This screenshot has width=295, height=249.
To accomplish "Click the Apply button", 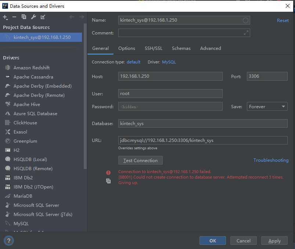I will tap(274, 241).
